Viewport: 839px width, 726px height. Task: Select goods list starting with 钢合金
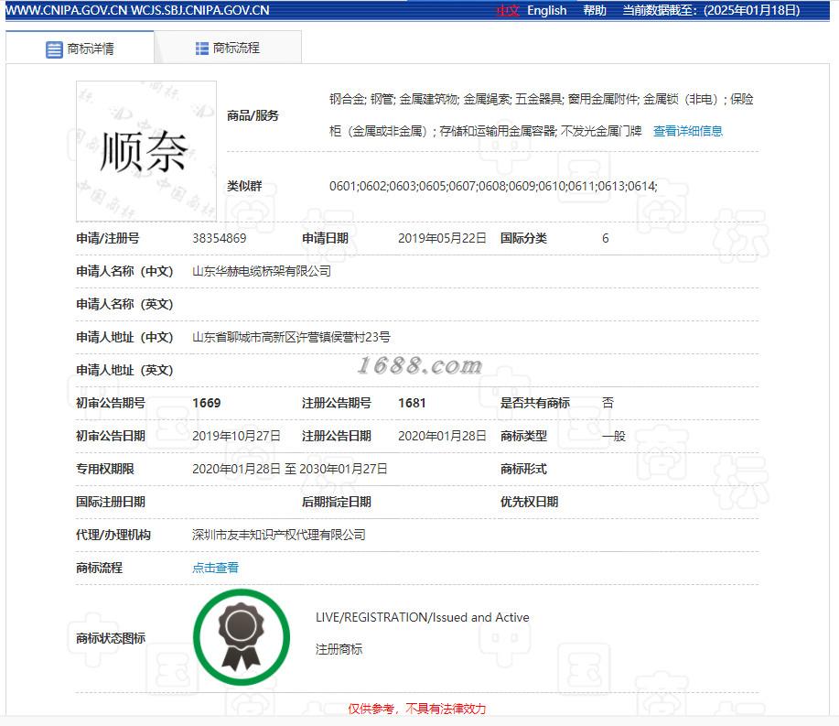[541, 115]
